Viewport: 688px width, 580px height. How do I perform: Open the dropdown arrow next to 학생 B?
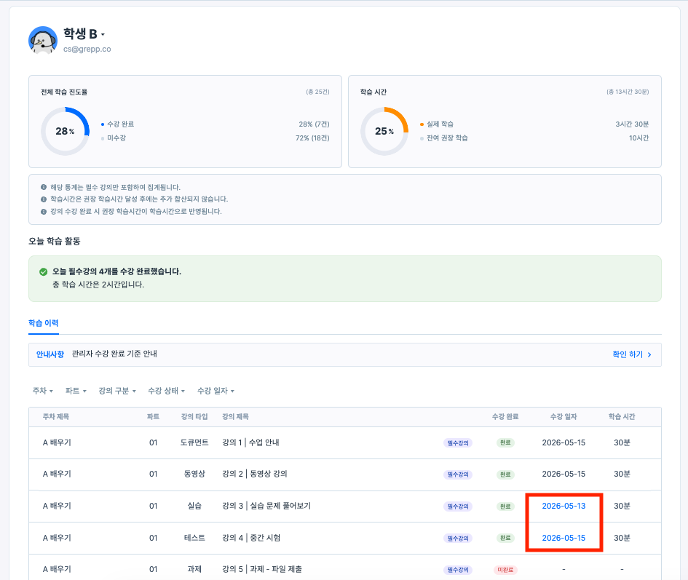103,35
